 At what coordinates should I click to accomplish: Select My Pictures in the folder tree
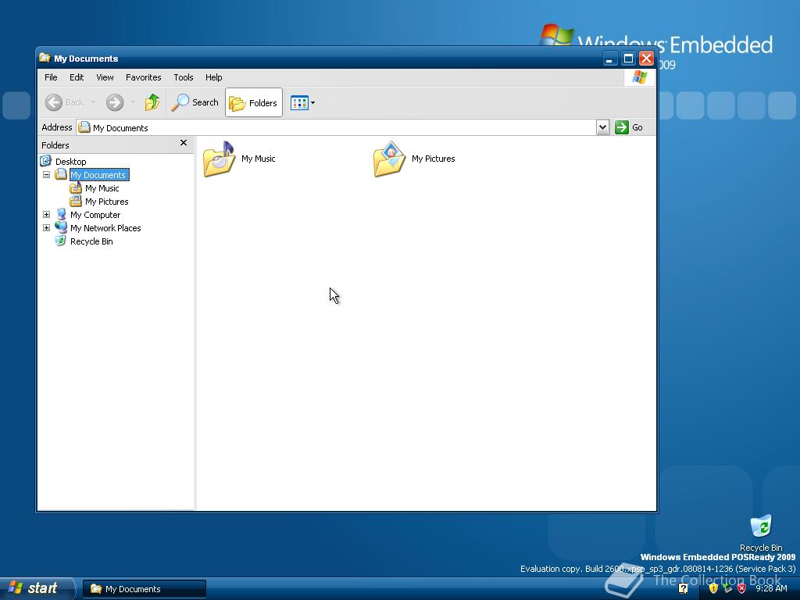click(x=106, y=202)
